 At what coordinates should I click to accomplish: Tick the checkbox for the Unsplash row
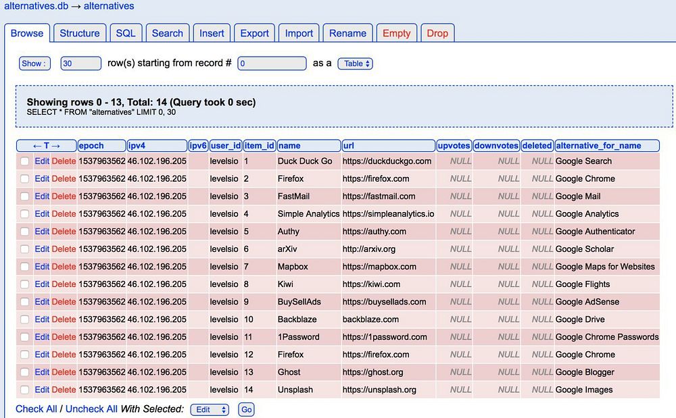pyautogui.click(x=24, y=390)
